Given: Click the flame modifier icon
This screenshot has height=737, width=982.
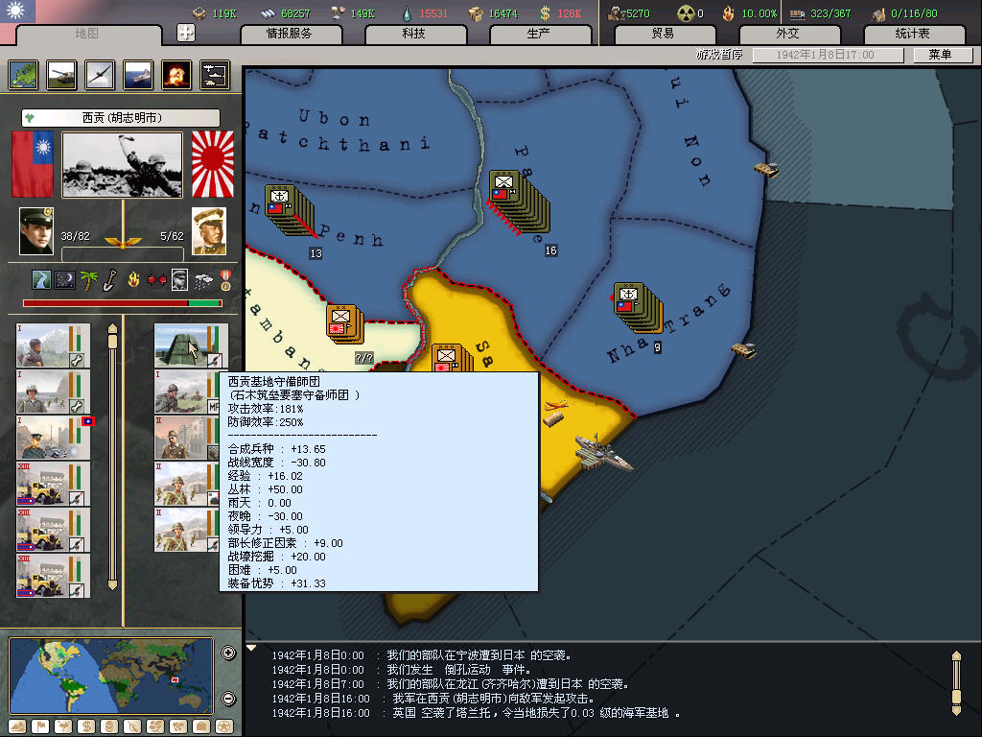Looking at the screenshot, I should tap(133, 279).
